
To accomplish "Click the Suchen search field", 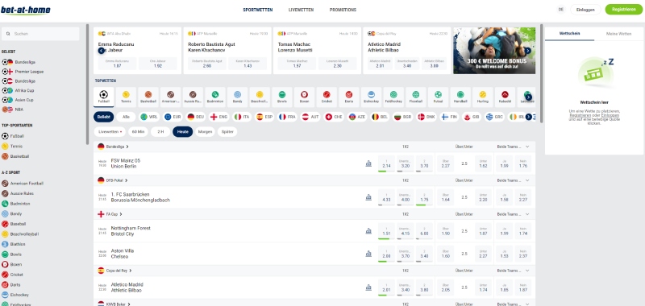I will pyautogui.click(x=40, y=34).
